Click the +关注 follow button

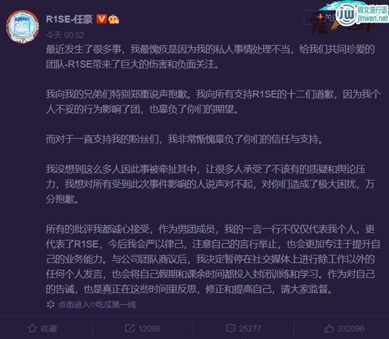pos(320,17)
